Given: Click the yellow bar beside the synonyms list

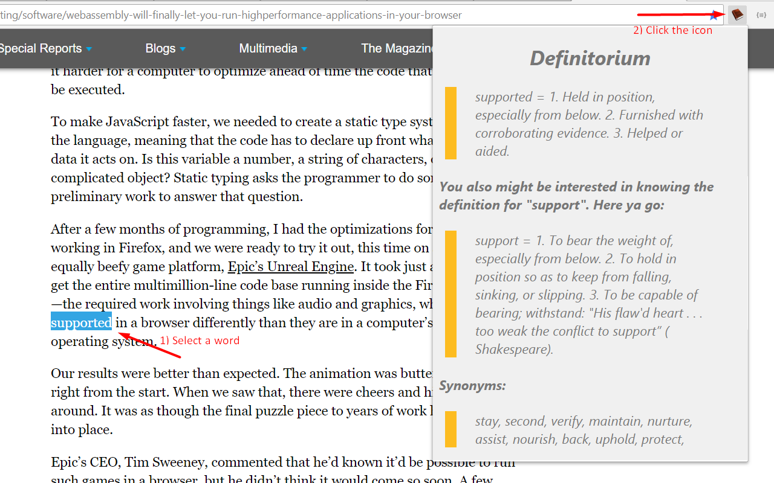Looking at the screenshot, I should coord(450,429).
